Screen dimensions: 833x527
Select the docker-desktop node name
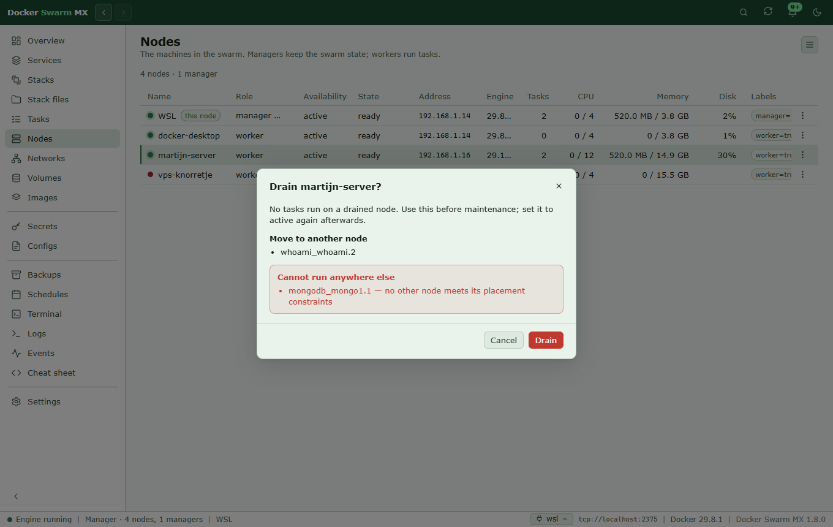189,135
